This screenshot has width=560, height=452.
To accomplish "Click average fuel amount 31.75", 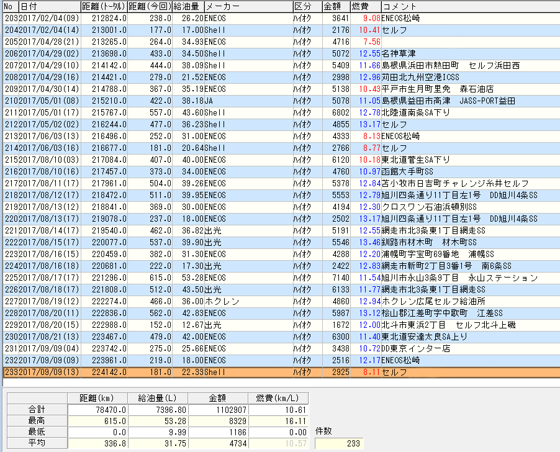I will [x=158, y=443].
